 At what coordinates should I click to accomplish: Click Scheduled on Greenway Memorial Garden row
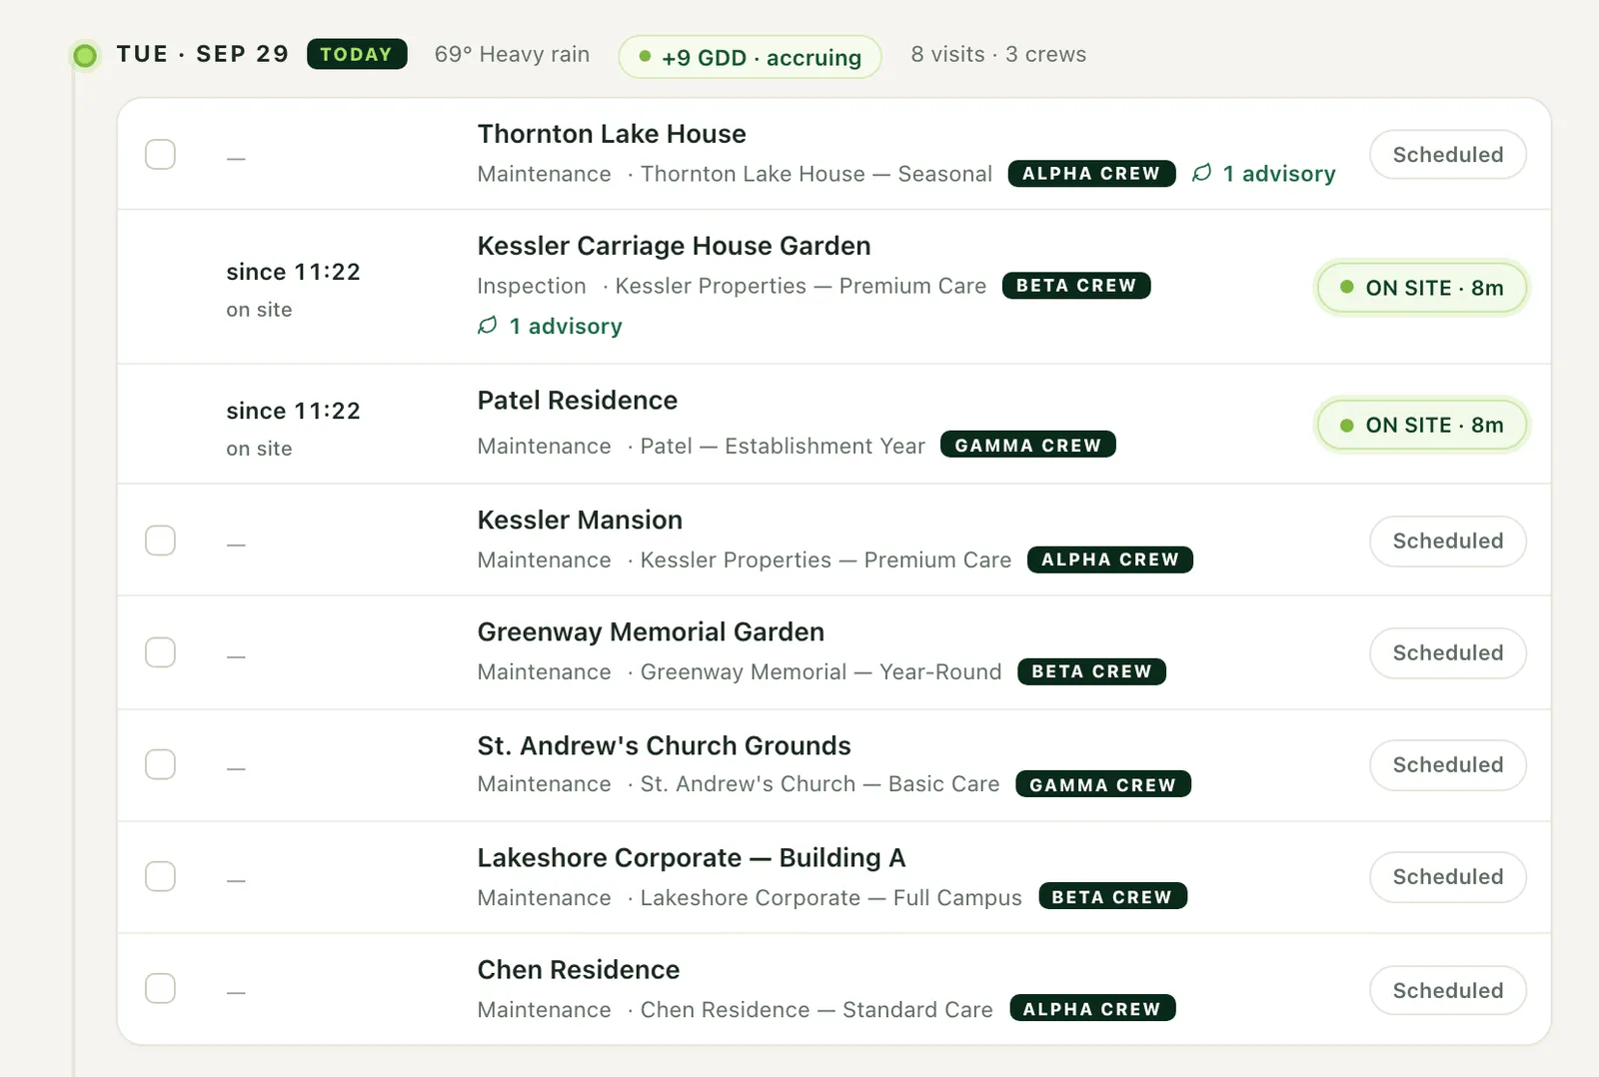[x=1448, y=652]
